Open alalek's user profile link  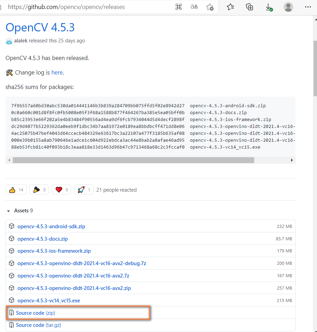coord(21,41)
